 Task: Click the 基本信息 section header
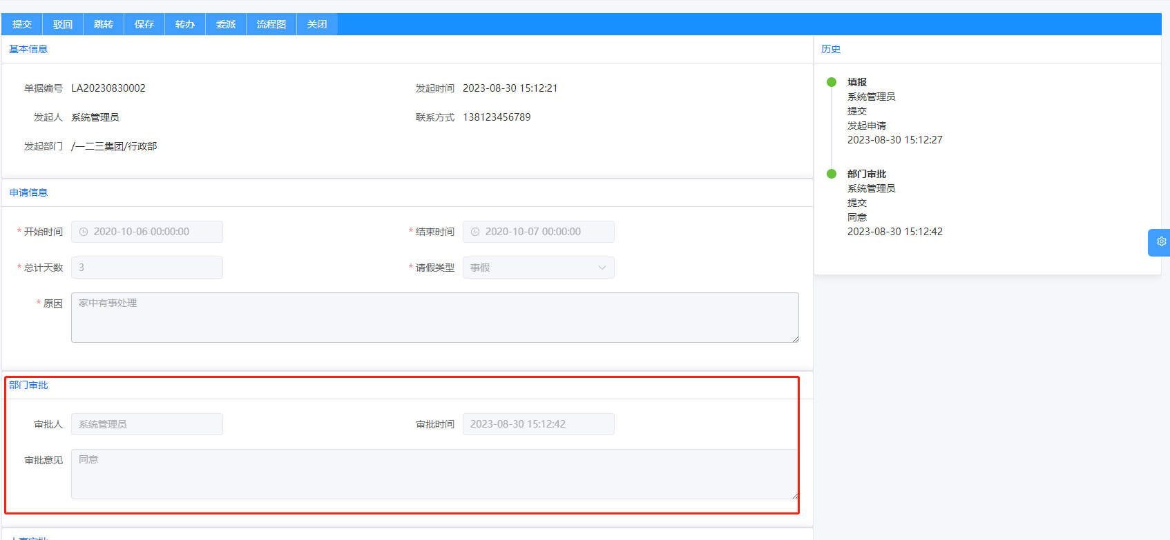[28, 49]
